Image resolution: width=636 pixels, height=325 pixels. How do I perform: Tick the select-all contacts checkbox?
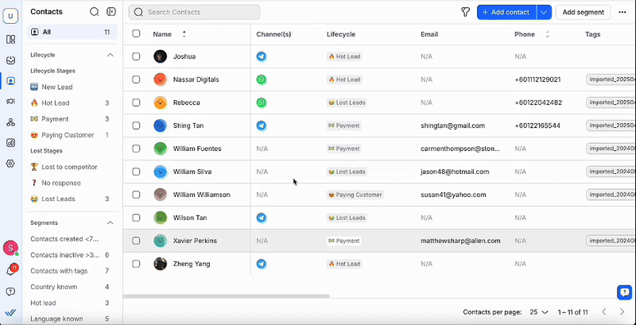136,34
